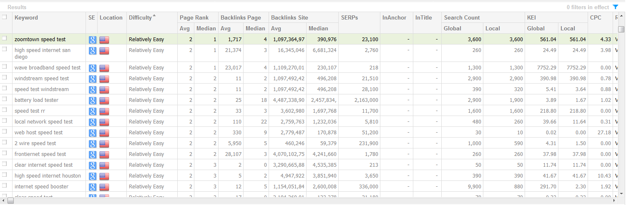Click US flag in internet speed booster row

click(104, 187)
